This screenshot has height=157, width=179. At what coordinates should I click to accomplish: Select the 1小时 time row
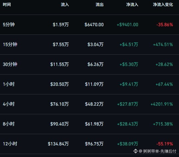coord(89,84)
